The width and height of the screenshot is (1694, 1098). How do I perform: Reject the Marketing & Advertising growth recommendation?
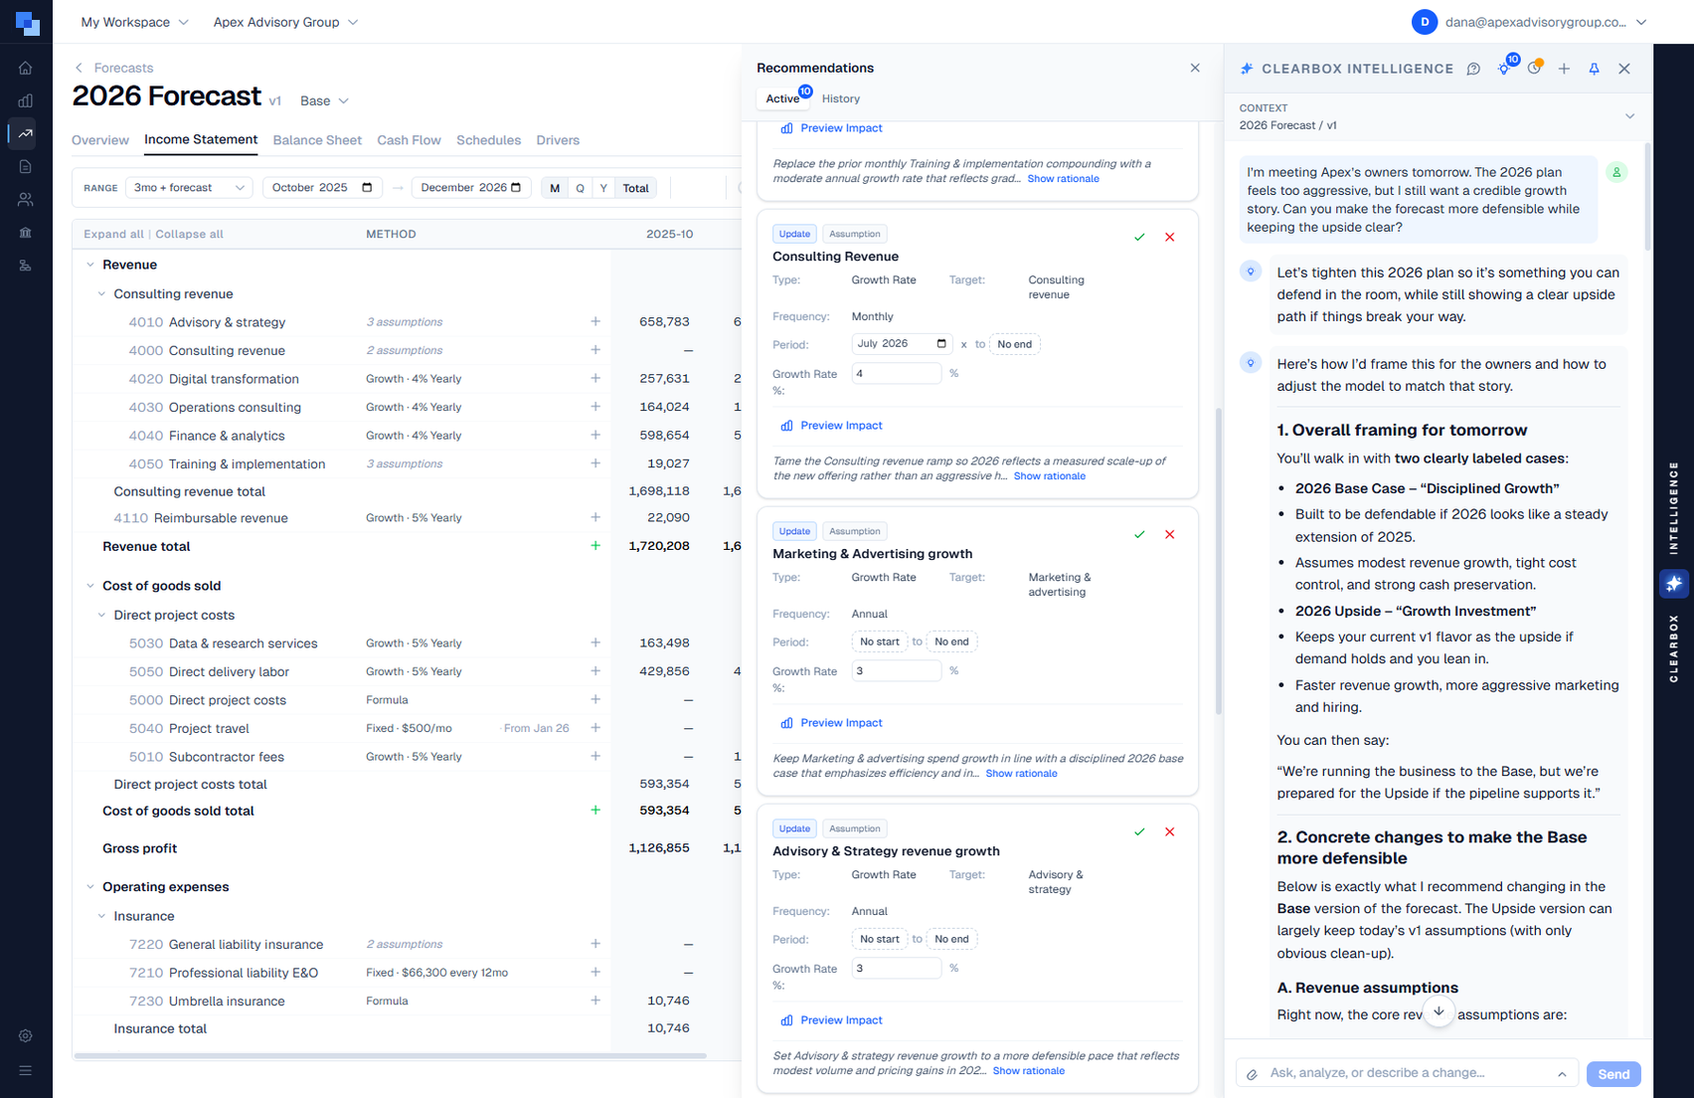[1170, 534]
